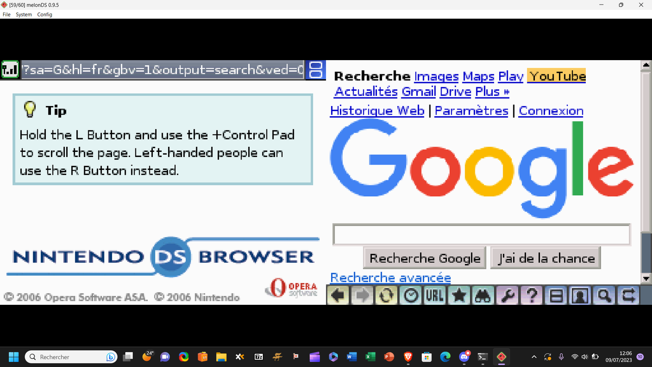Open the Images link
652x367 pixels.
(x=437, y=76)
